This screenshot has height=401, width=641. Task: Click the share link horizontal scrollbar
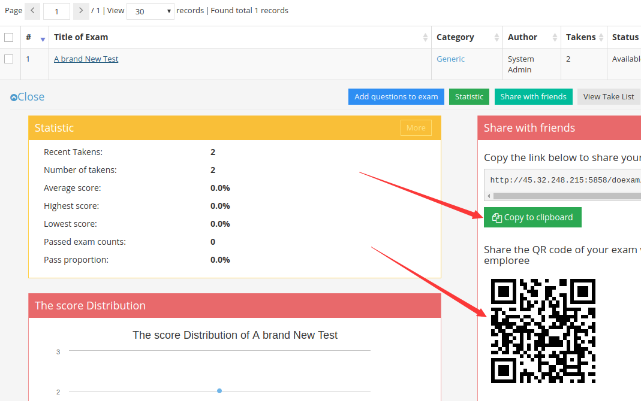pyautogui.click(x=567, y=196)
